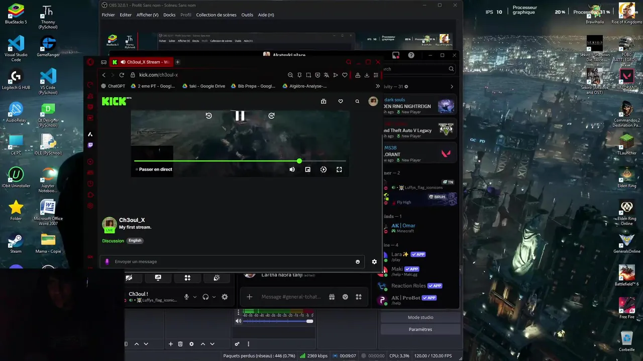Open Discord user settings gear

click(x=225, y=297)
